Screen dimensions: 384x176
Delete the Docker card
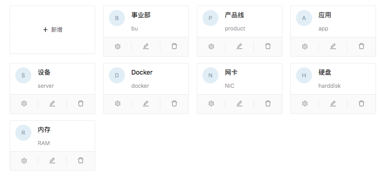tap(174, 104)
